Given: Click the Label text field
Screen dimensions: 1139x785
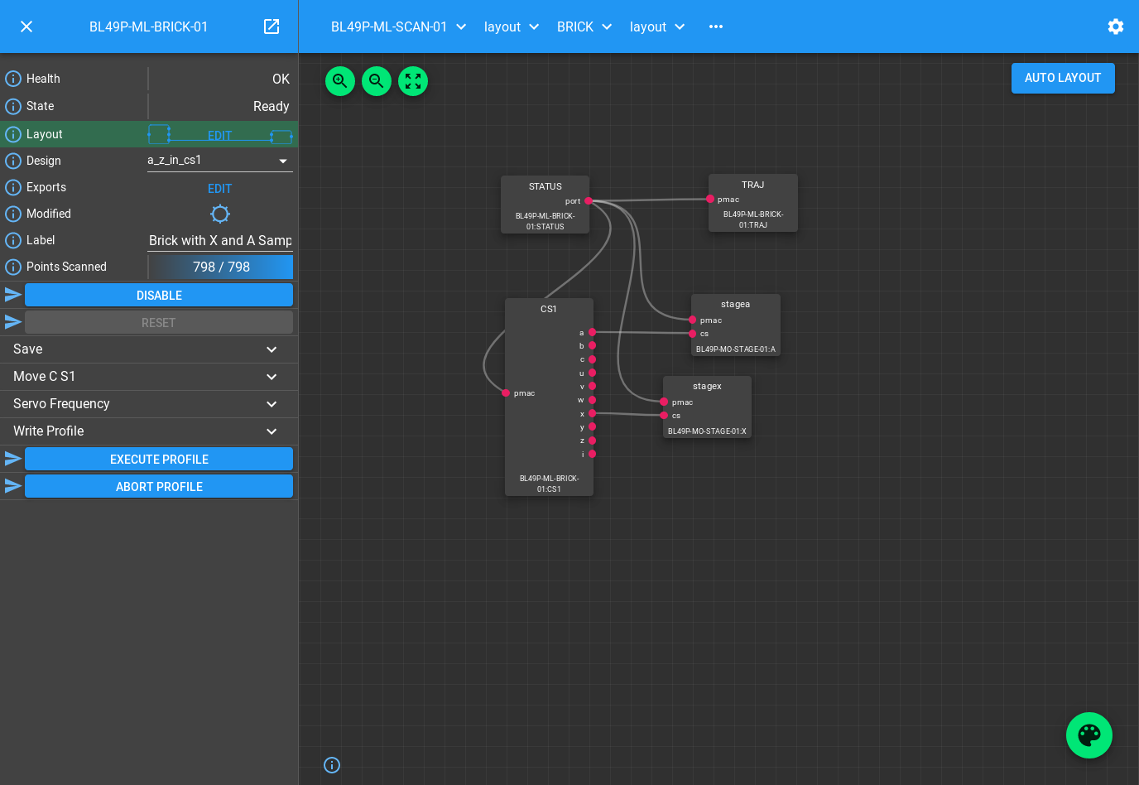Looking at the screenshot, I should pos(220,240).
